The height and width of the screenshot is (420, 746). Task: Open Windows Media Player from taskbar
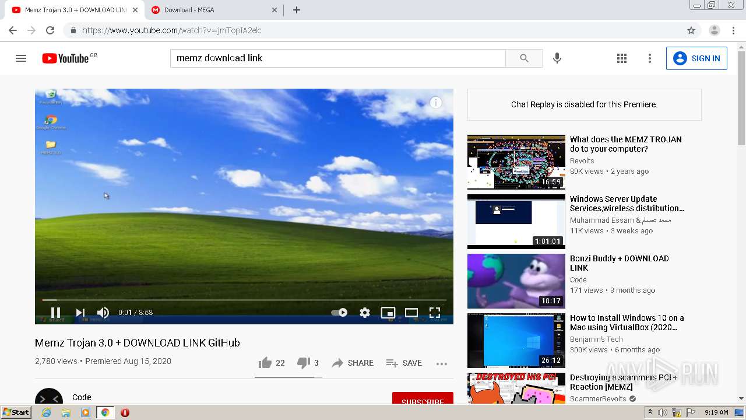coord(86,412)
